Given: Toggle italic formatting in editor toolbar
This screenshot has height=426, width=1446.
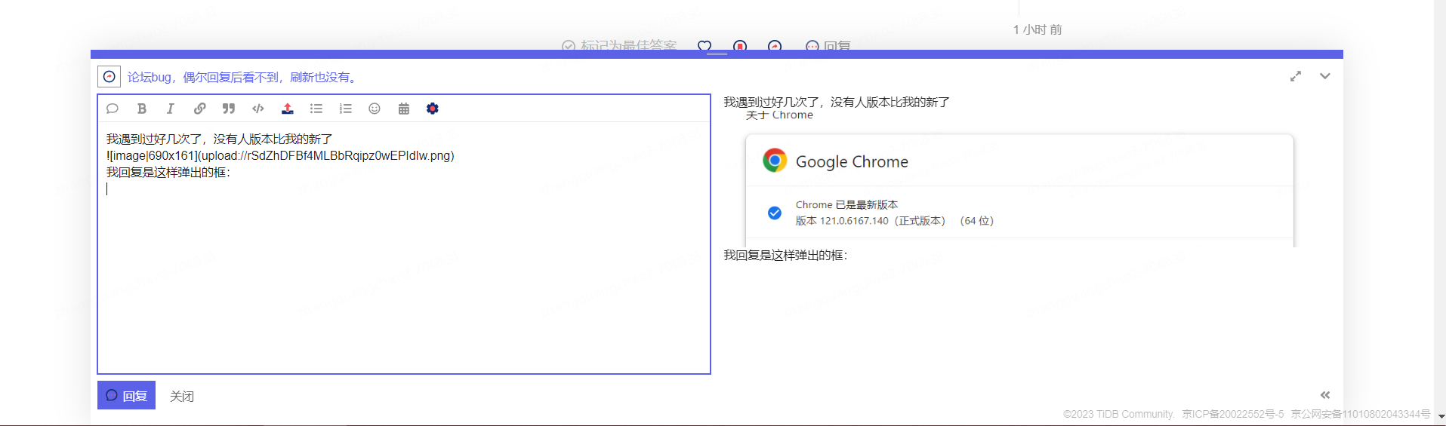Looking at the screenshot, I should click(171, 109).
